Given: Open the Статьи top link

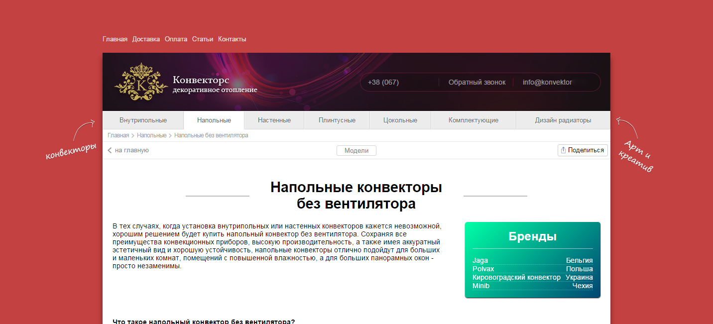Looking at the screenshot, I should click(x=203, y=39).
